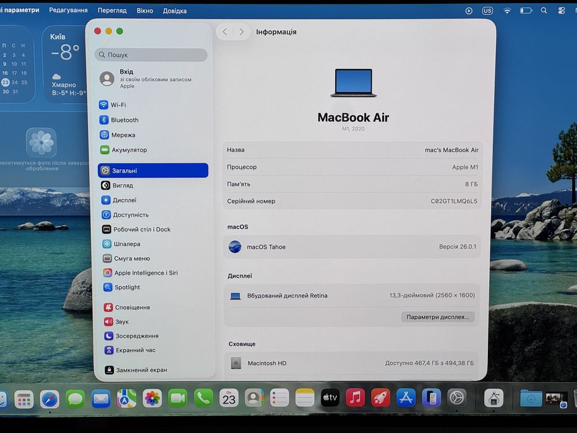This screenshot has height=433, width=577.
Task: Go back with the left arrow
Action: (x=224, y=32)
